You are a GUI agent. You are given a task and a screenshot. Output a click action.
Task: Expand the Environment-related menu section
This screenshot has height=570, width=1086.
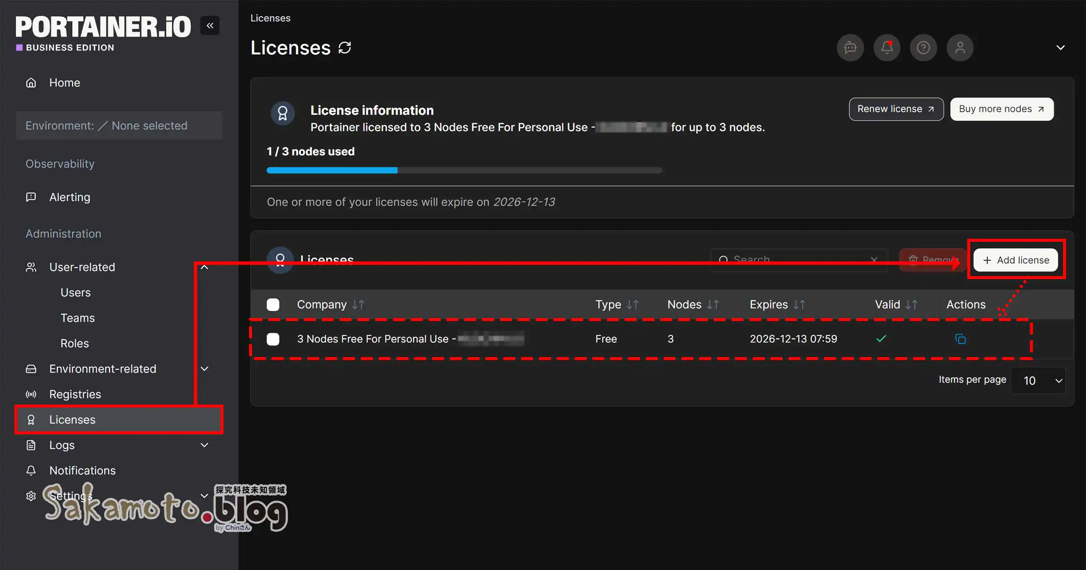pyautogui.click(x=204, y=369)
